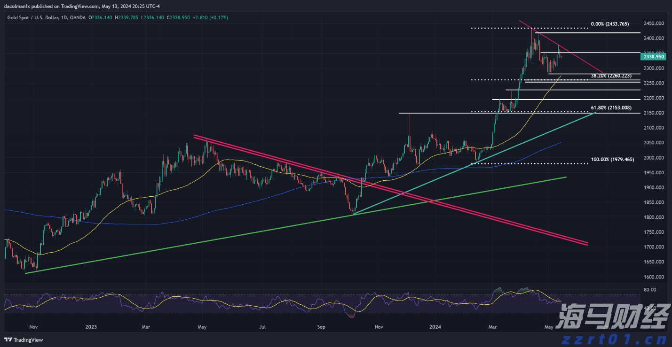Click the 2023 time axis label
This screenshot has height=347, width=672.
coord(91,326)
